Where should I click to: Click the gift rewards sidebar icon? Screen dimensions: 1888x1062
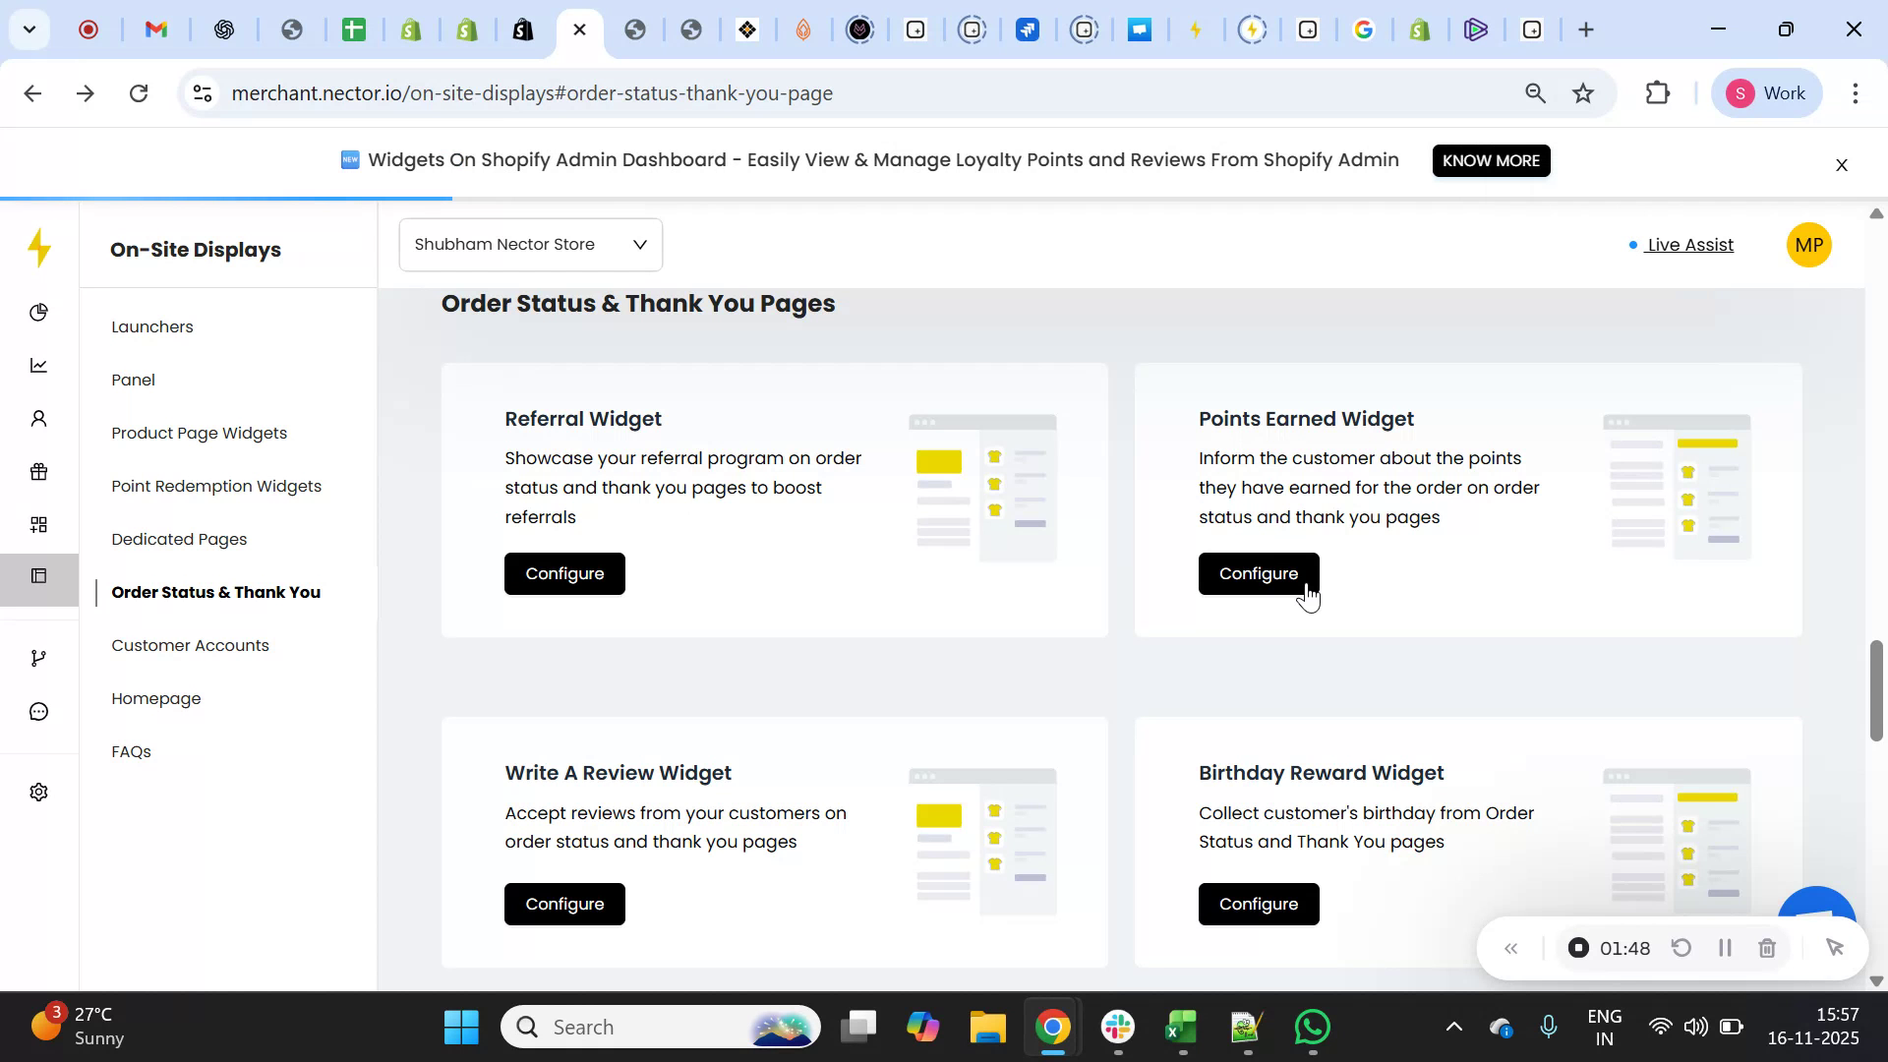click(x=38, y=472)
